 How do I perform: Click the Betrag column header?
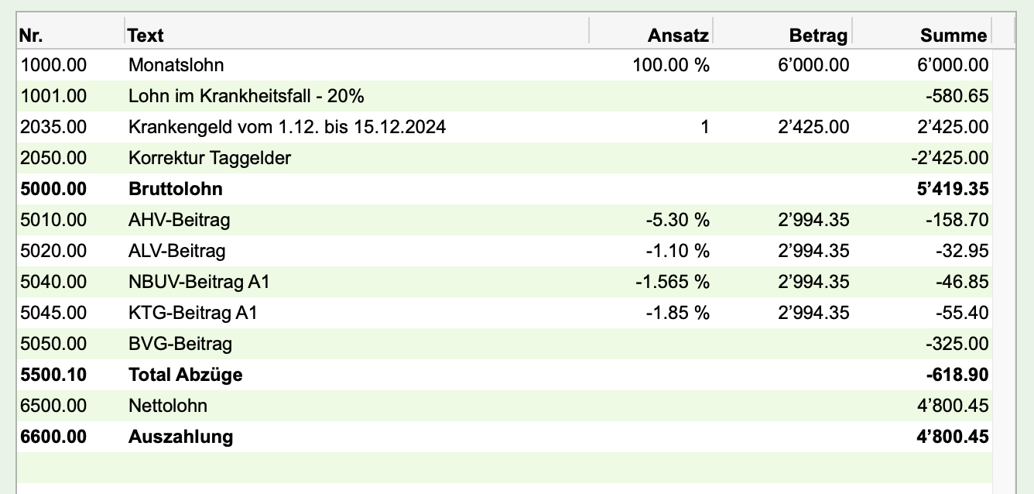tap(782, 35)
